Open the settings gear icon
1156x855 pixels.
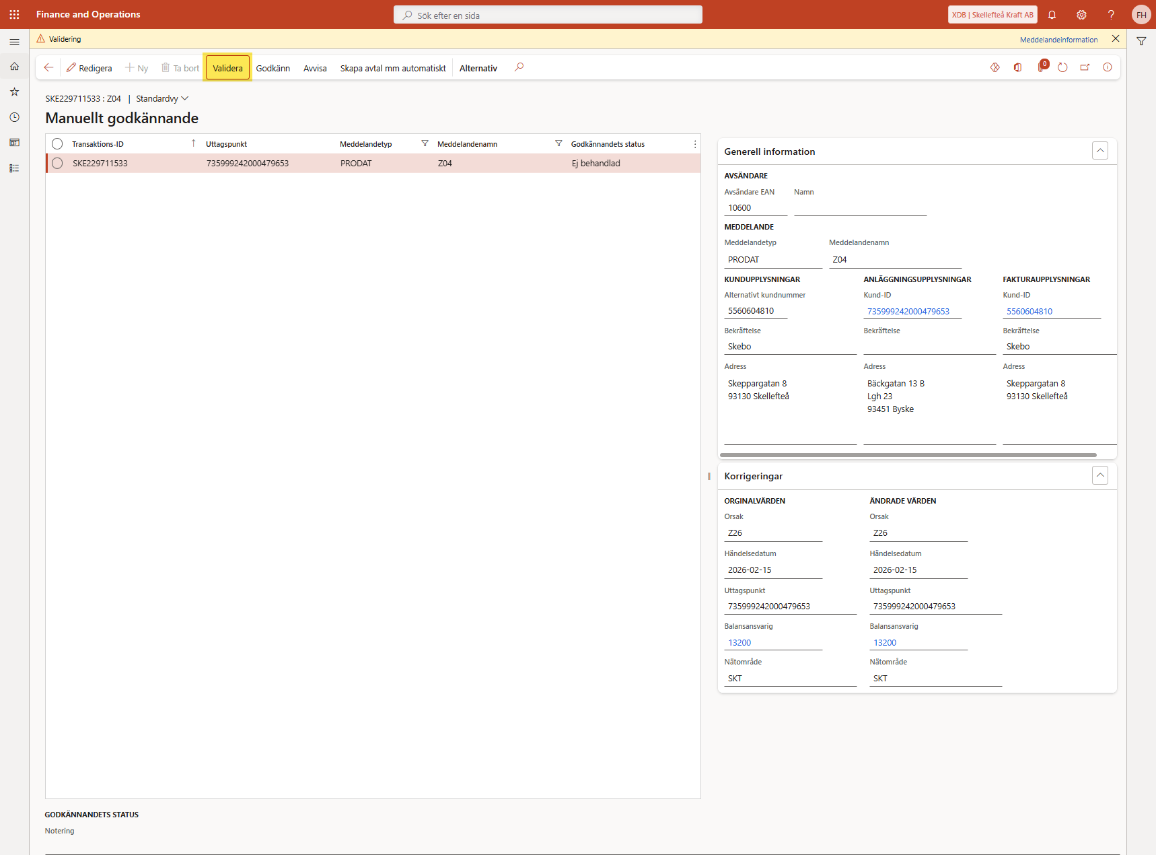(1081, 15)
